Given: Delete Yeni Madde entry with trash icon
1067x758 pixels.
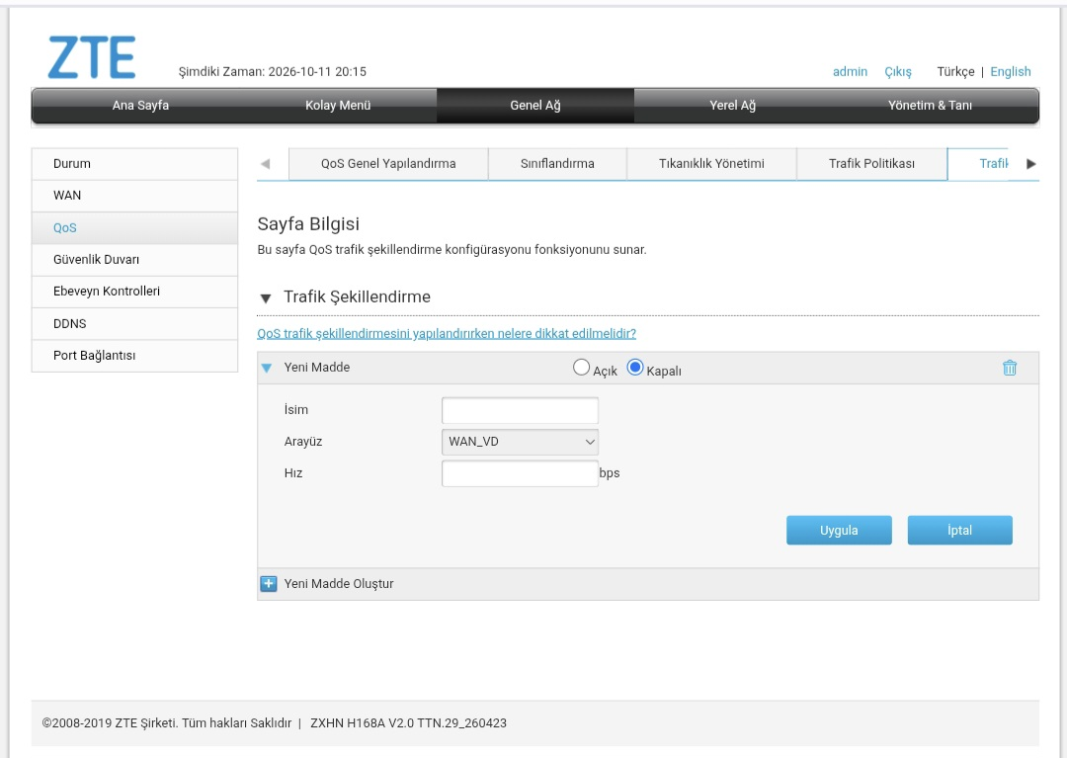Looking at the screenshot, I should coord(1010,368).
